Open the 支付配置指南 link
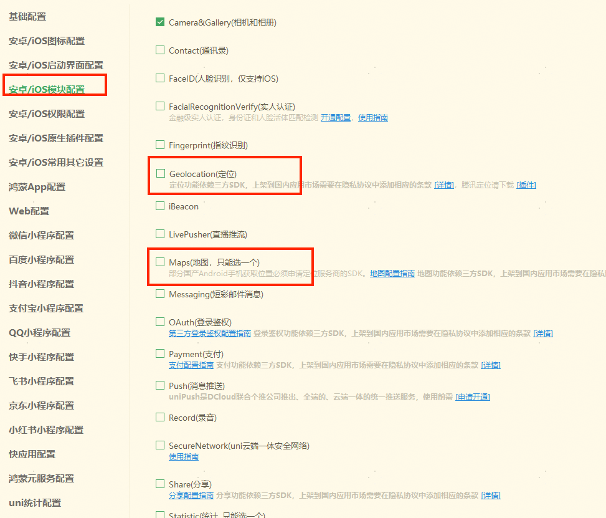 coord(191,365)
